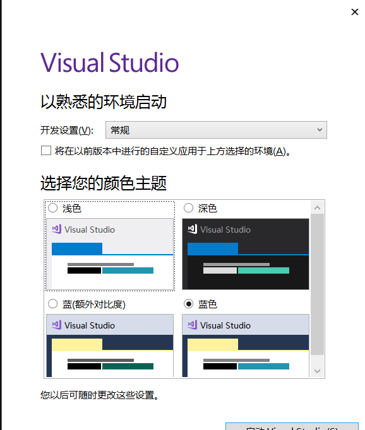This screenshot has height=430, width=365.
Task: Click the blue theme preview thumbnail
Action: pyautogui.click(x=246, y=346)
